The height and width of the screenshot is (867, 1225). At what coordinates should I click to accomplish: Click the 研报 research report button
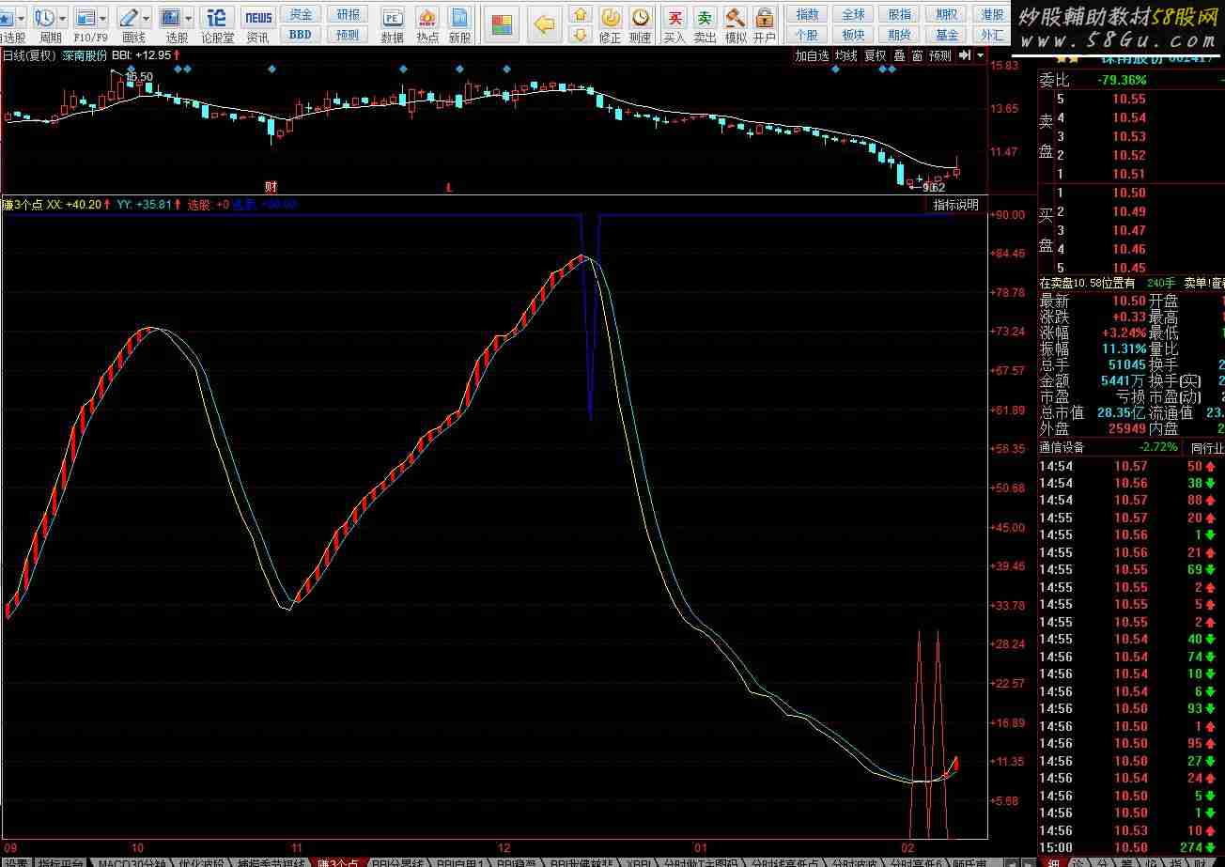click(348, 14)
